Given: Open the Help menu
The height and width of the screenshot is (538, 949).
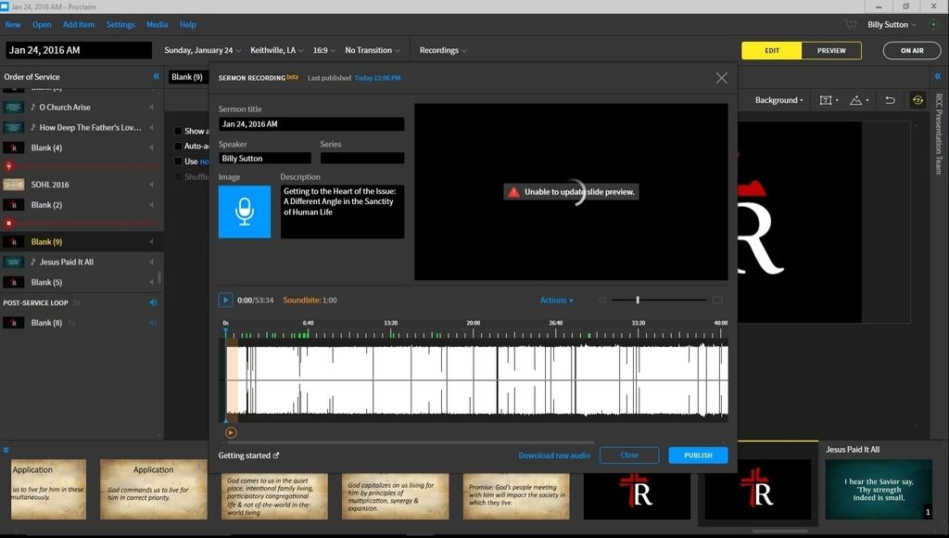Looking at the screenshot, I should (187, 25).
